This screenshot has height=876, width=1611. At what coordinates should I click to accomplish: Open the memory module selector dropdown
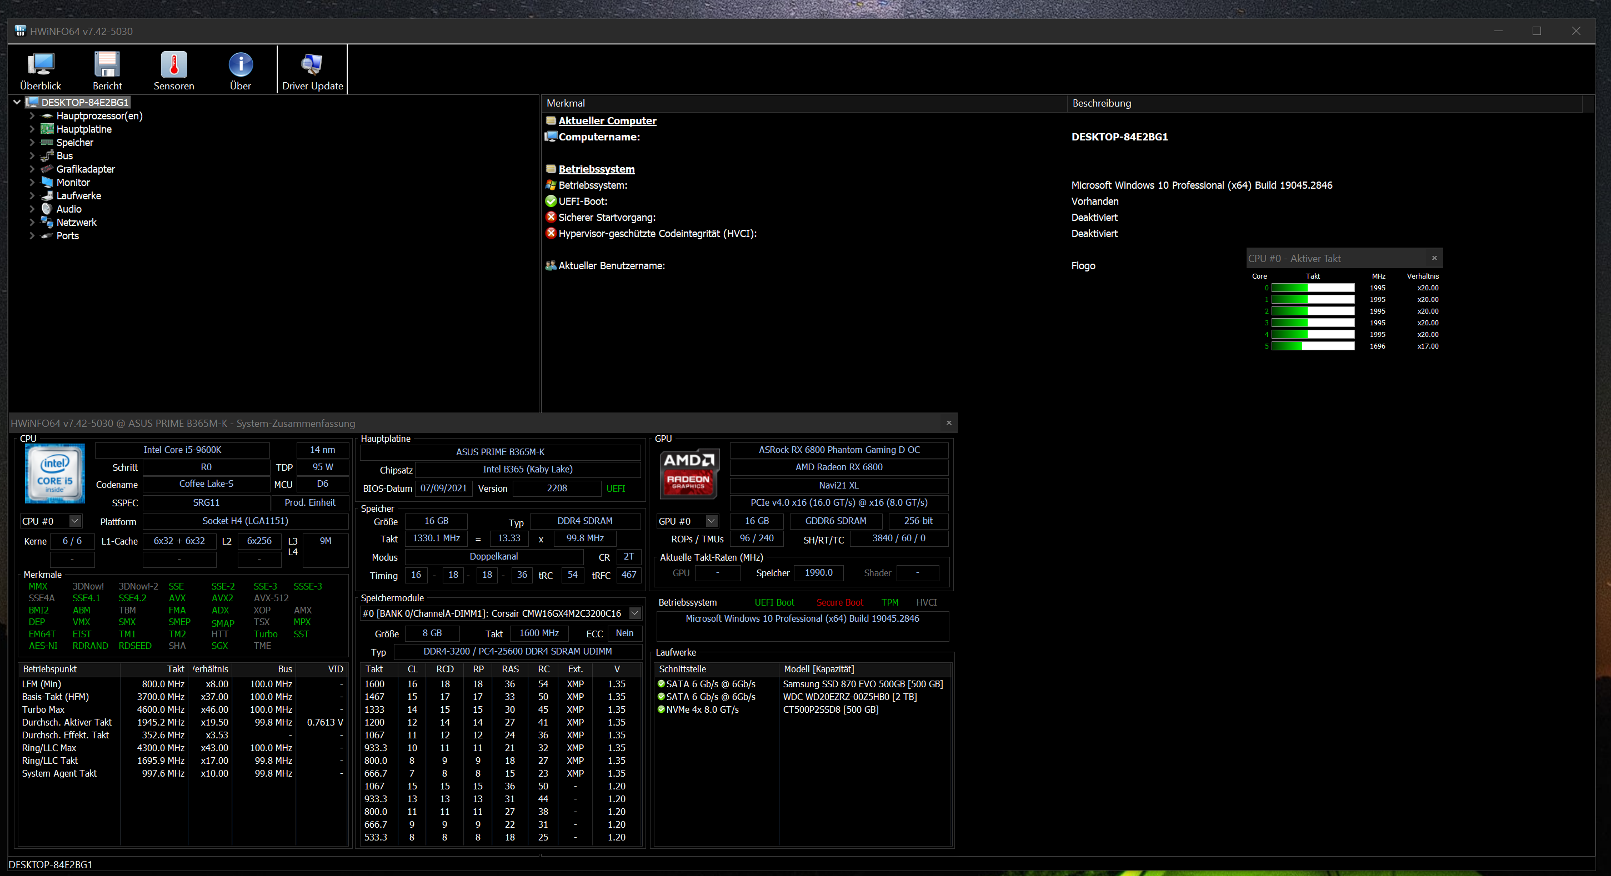pyautogui.click(x=635, y=613)
